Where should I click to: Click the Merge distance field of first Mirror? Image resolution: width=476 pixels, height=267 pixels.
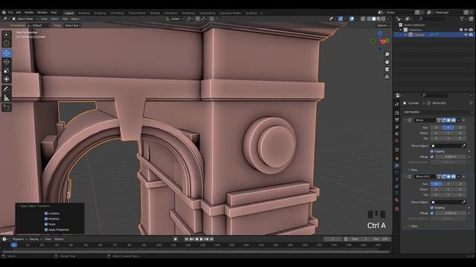click(451, 156)
